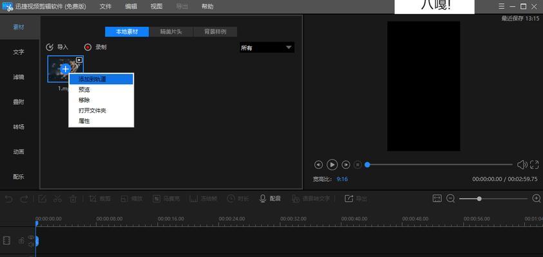Image resolution: width=543 pixels, height=257 pixels.
Task: Open the 文件 menu
Action: tap(106, 6)
